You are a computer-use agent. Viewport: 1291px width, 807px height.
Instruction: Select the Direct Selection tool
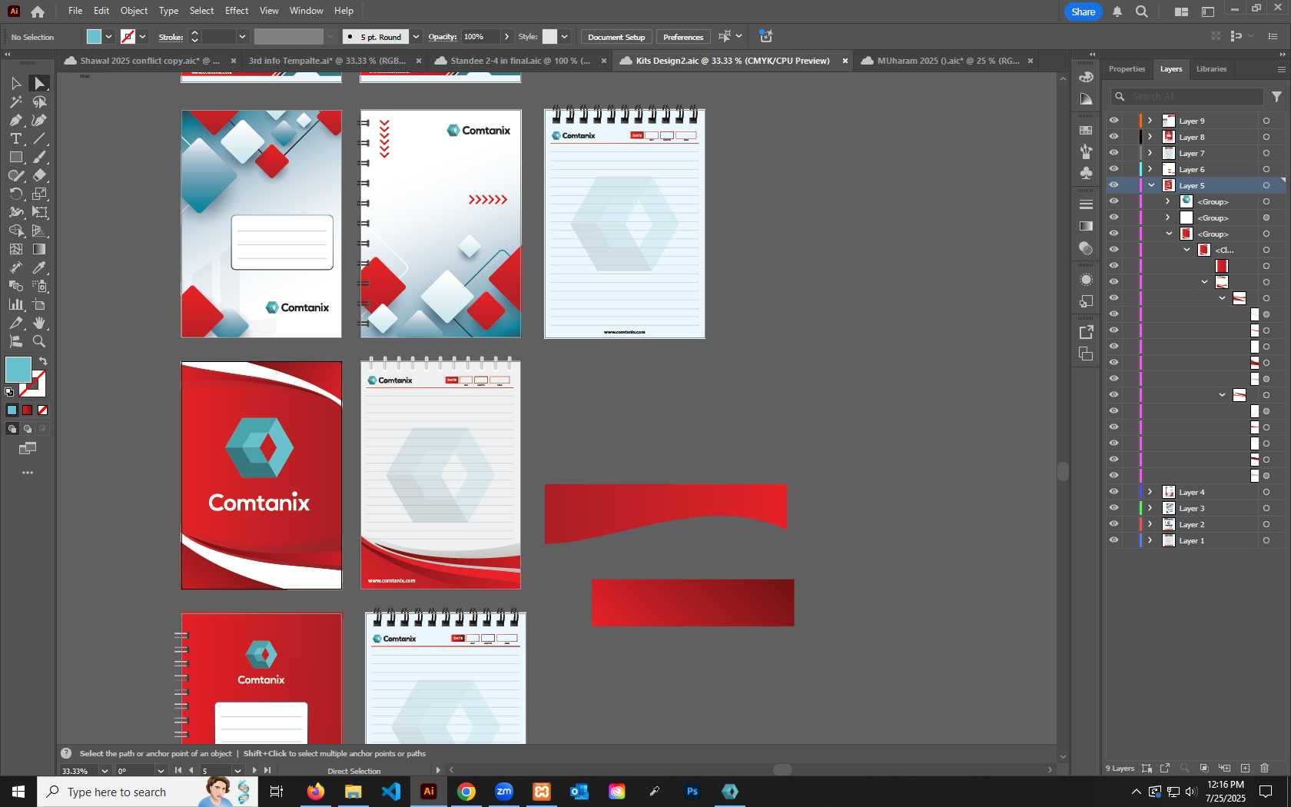coord(39,83)
